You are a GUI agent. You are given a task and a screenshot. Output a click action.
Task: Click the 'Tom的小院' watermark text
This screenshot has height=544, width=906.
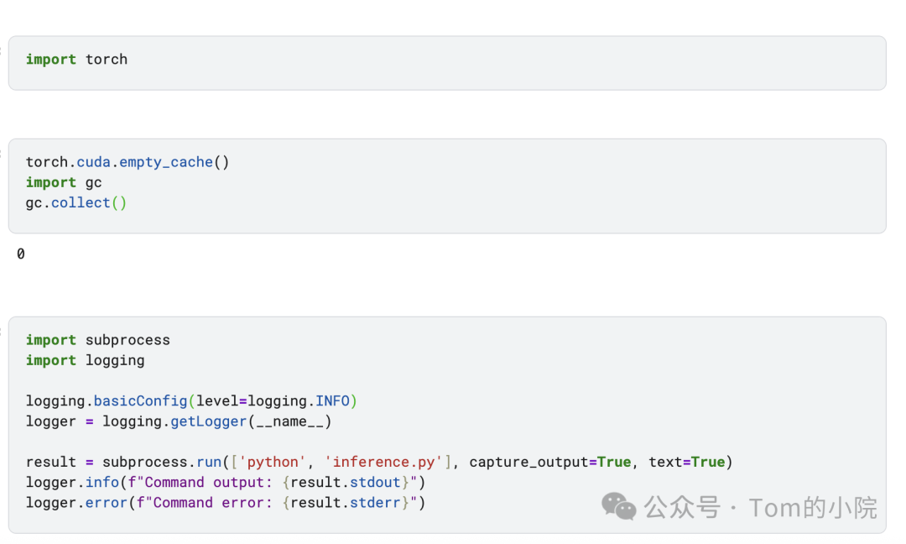[813, 507]
